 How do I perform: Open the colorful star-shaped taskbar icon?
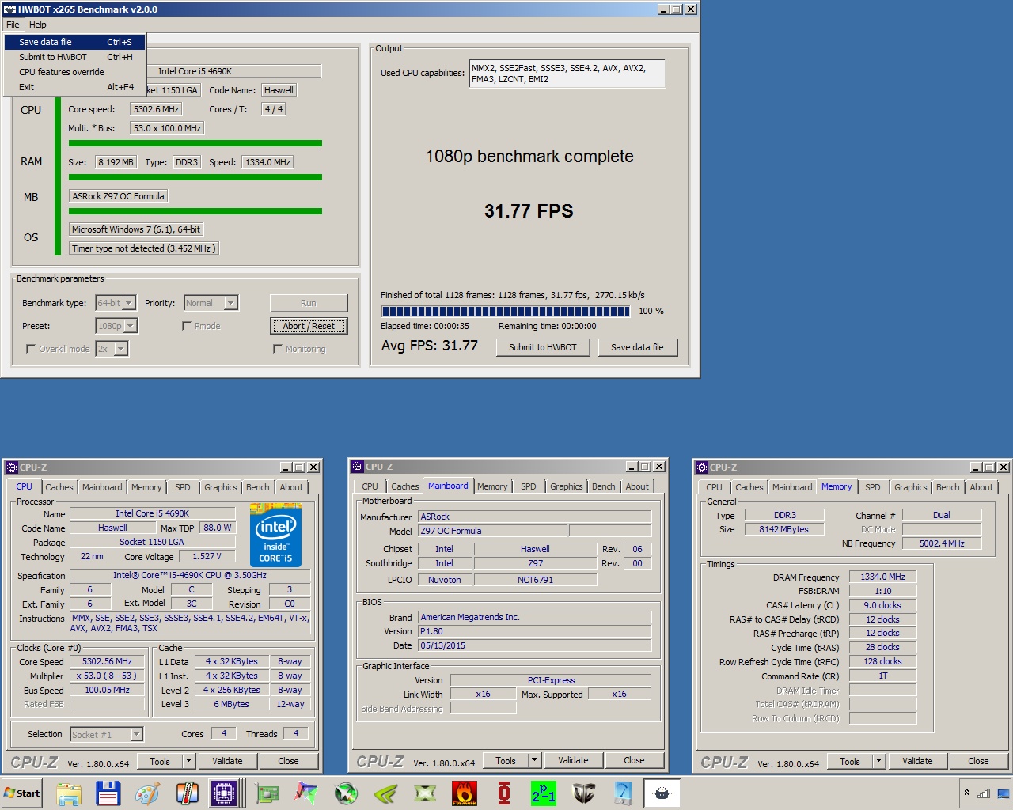pos(306,793)
